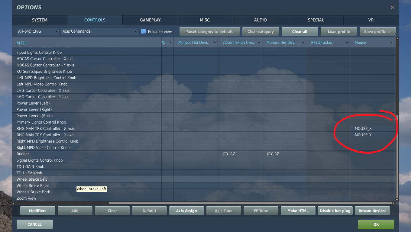
Task: Click Rescan devices button
Action: point(372,211)
